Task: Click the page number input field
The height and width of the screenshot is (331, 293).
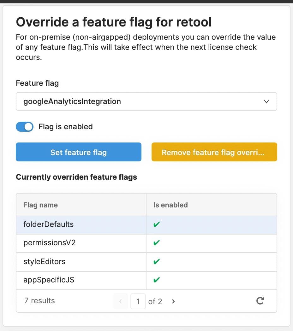Action: point(138,301)
